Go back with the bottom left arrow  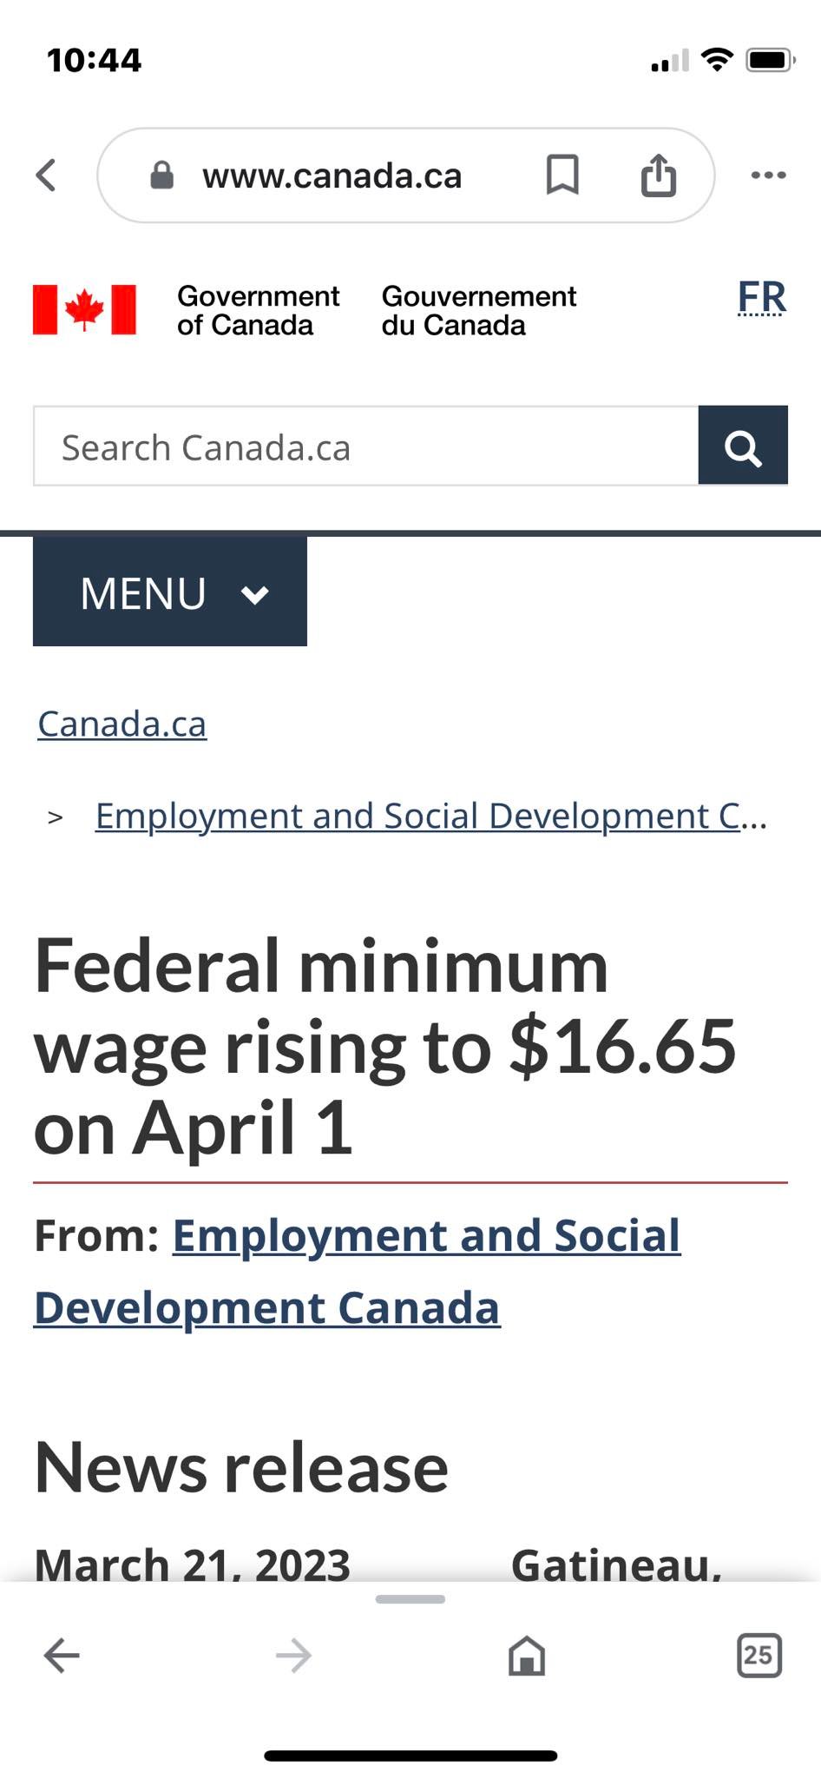click(62, 1656)
